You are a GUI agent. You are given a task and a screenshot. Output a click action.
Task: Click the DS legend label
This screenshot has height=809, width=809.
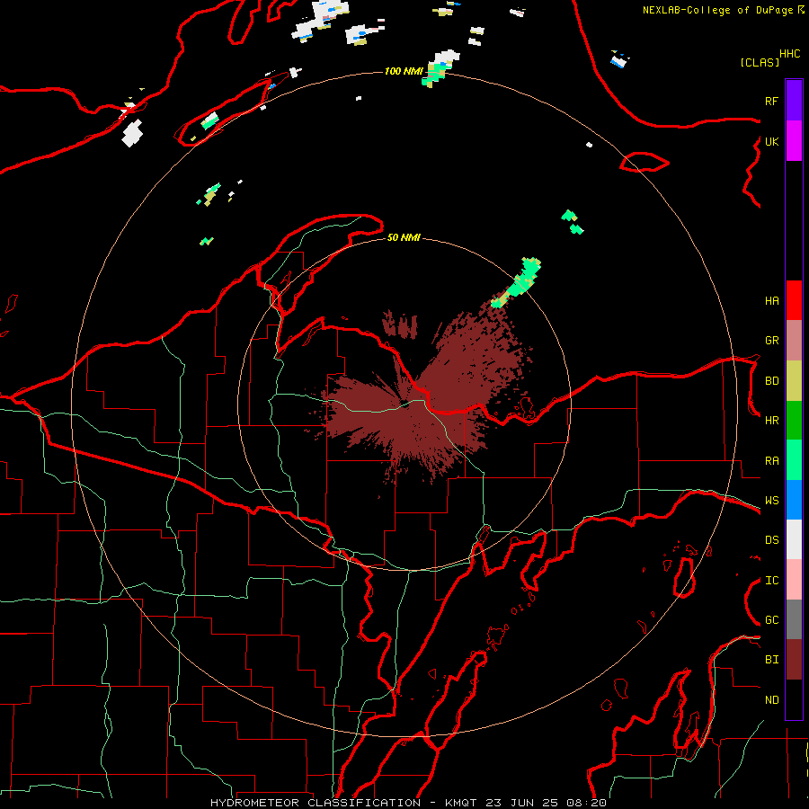[771, 540]
